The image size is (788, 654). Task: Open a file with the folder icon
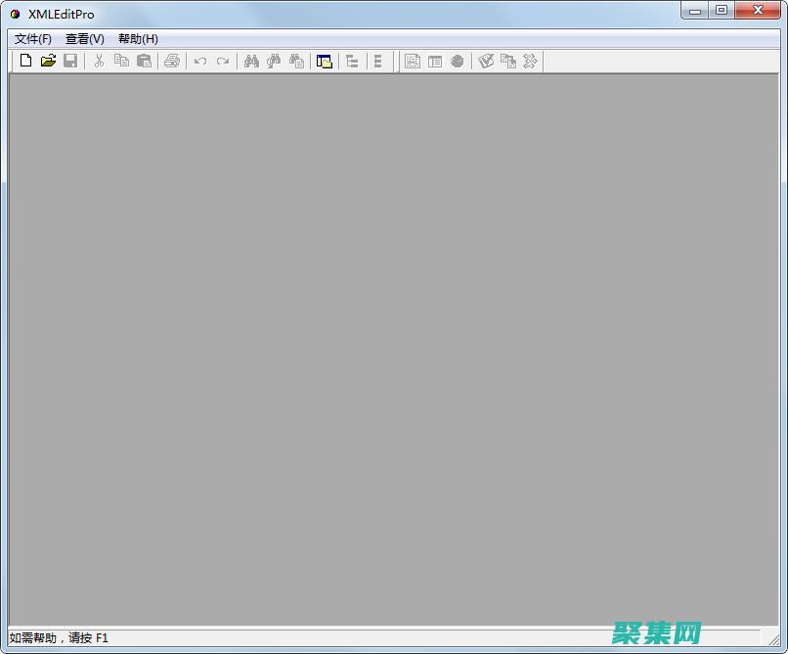(48, 61)
